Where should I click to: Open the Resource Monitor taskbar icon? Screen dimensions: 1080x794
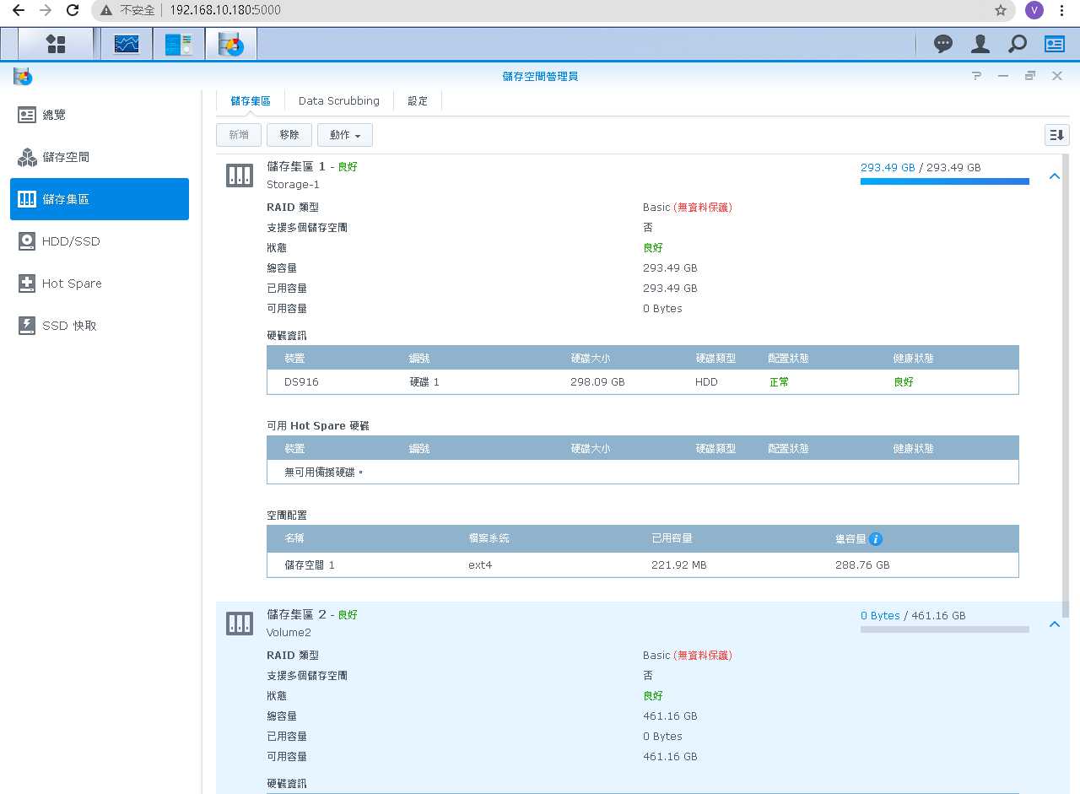127,44
